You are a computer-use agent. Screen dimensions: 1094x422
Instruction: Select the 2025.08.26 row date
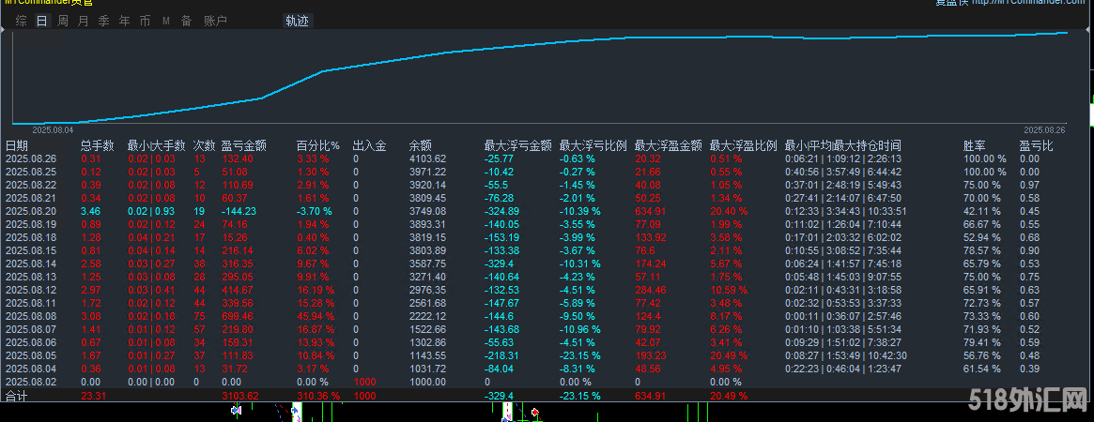(x=31, y=158)
